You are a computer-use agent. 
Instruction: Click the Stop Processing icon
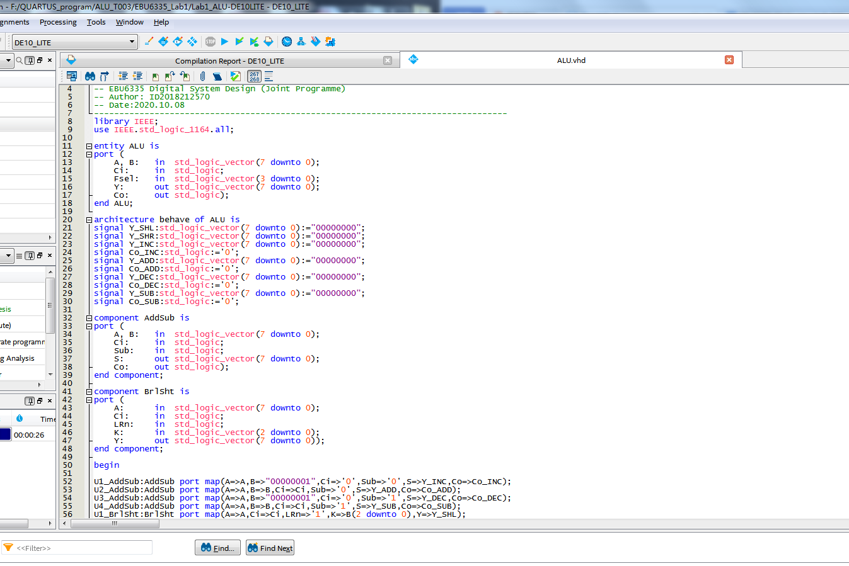coord(210,42)
